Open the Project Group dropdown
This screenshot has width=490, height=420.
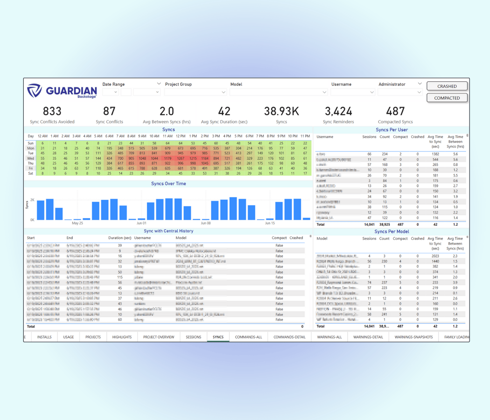click(x=195, y=92)
